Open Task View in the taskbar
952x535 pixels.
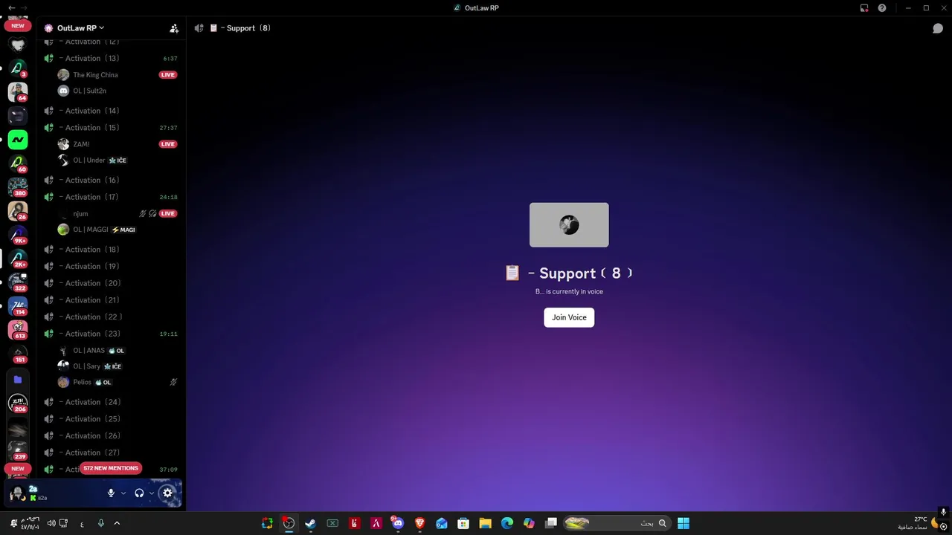click(551, 523)
